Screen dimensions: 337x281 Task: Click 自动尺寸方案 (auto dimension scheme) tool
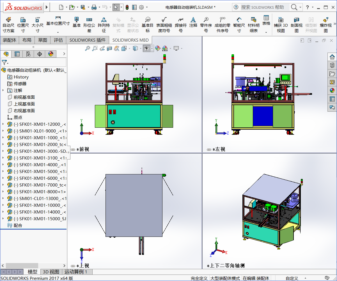pyautogui.click(x=8, y=24)
